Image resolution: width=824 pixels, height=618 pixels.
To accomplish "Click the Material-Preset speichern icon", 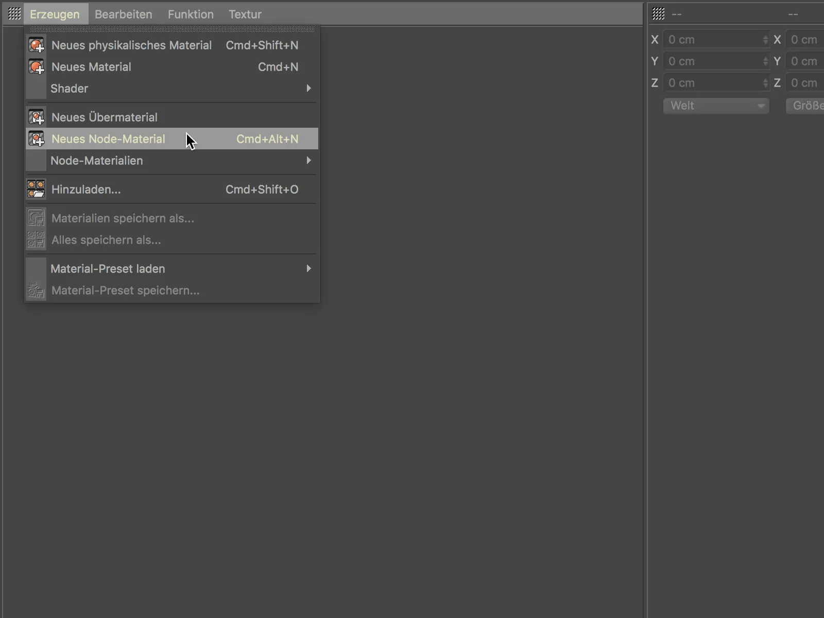I will (36, 290).
